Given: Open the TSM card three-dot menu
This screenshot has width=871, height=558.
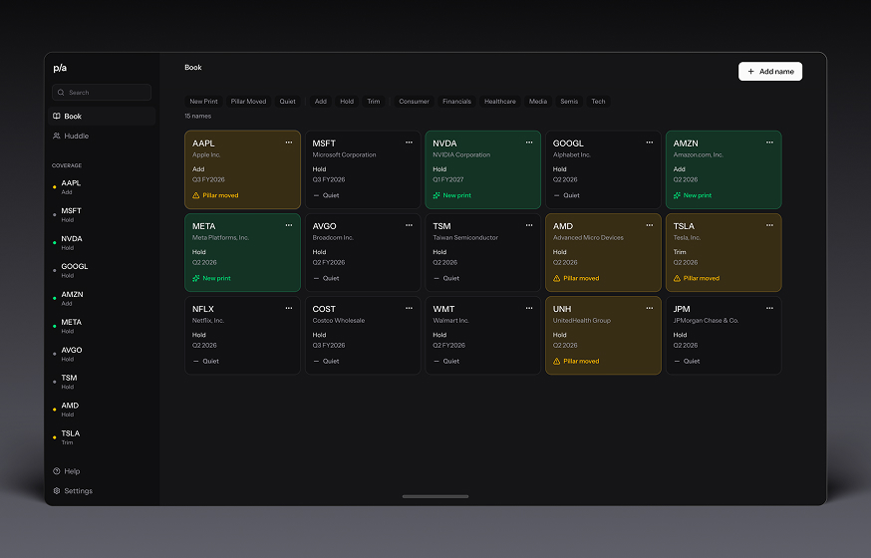Looking at the screenshot, I should pos(529,225).
